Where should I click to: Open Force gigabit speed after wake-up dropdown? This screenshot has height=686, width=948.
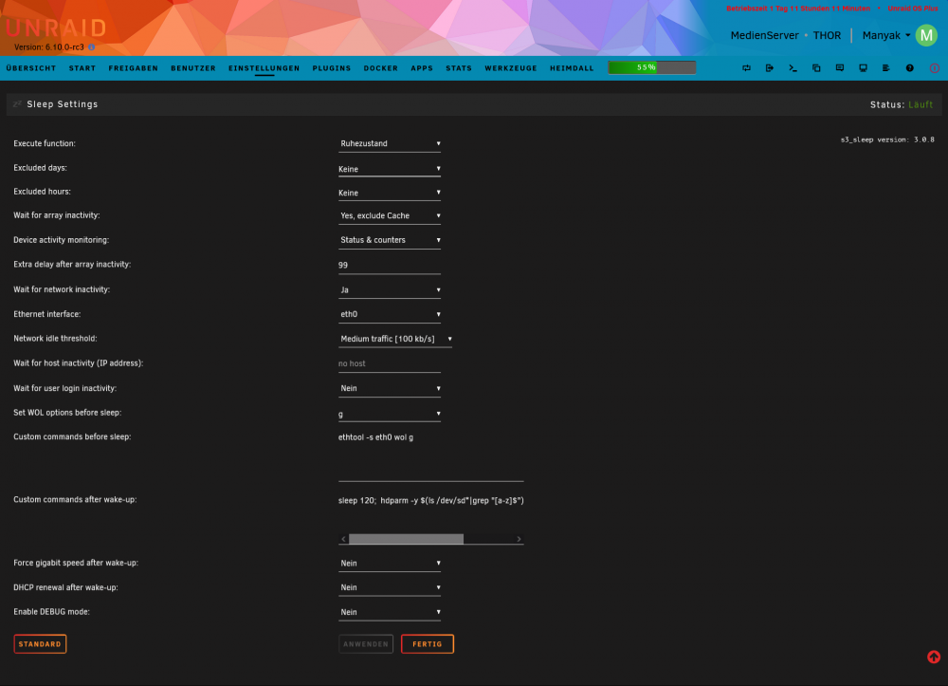coord(390,564)
